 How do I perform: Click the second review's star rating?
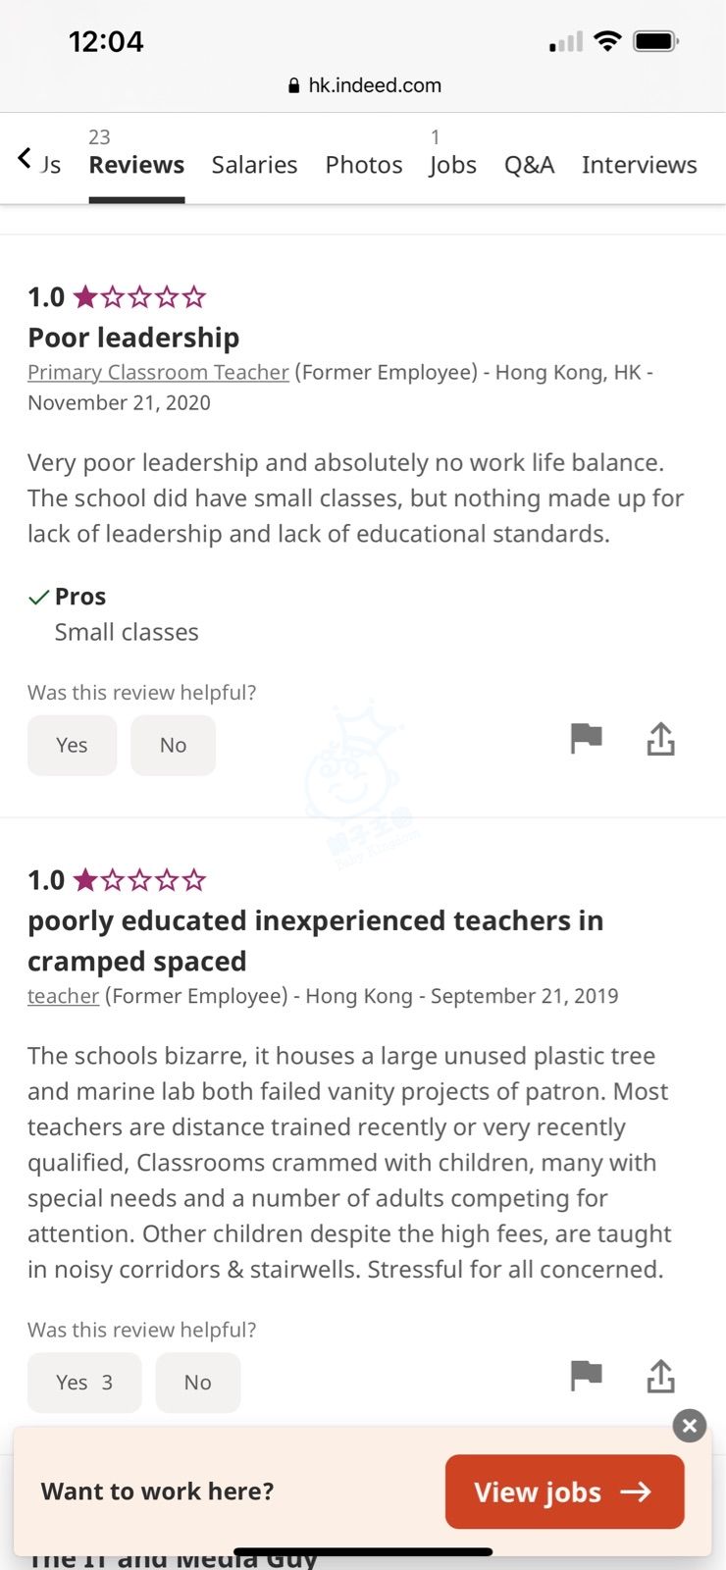(139, 879)
